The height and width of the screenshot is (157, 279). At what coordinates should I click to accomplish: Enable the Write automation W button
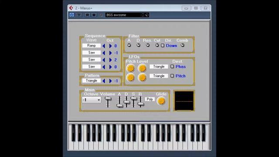point(94,15)
